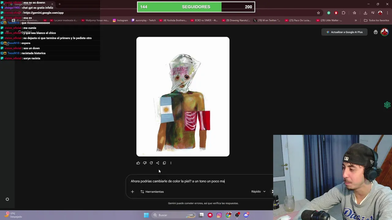The width and height of the screenshot is (392, 220).
Task: Open the Todos los favoritos folder
Action: tap(377, 20)
